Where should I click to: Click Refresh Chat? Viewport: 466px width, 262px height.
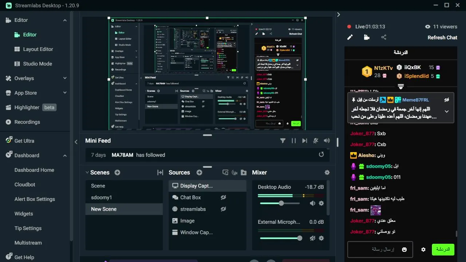(x=442, y=37)
